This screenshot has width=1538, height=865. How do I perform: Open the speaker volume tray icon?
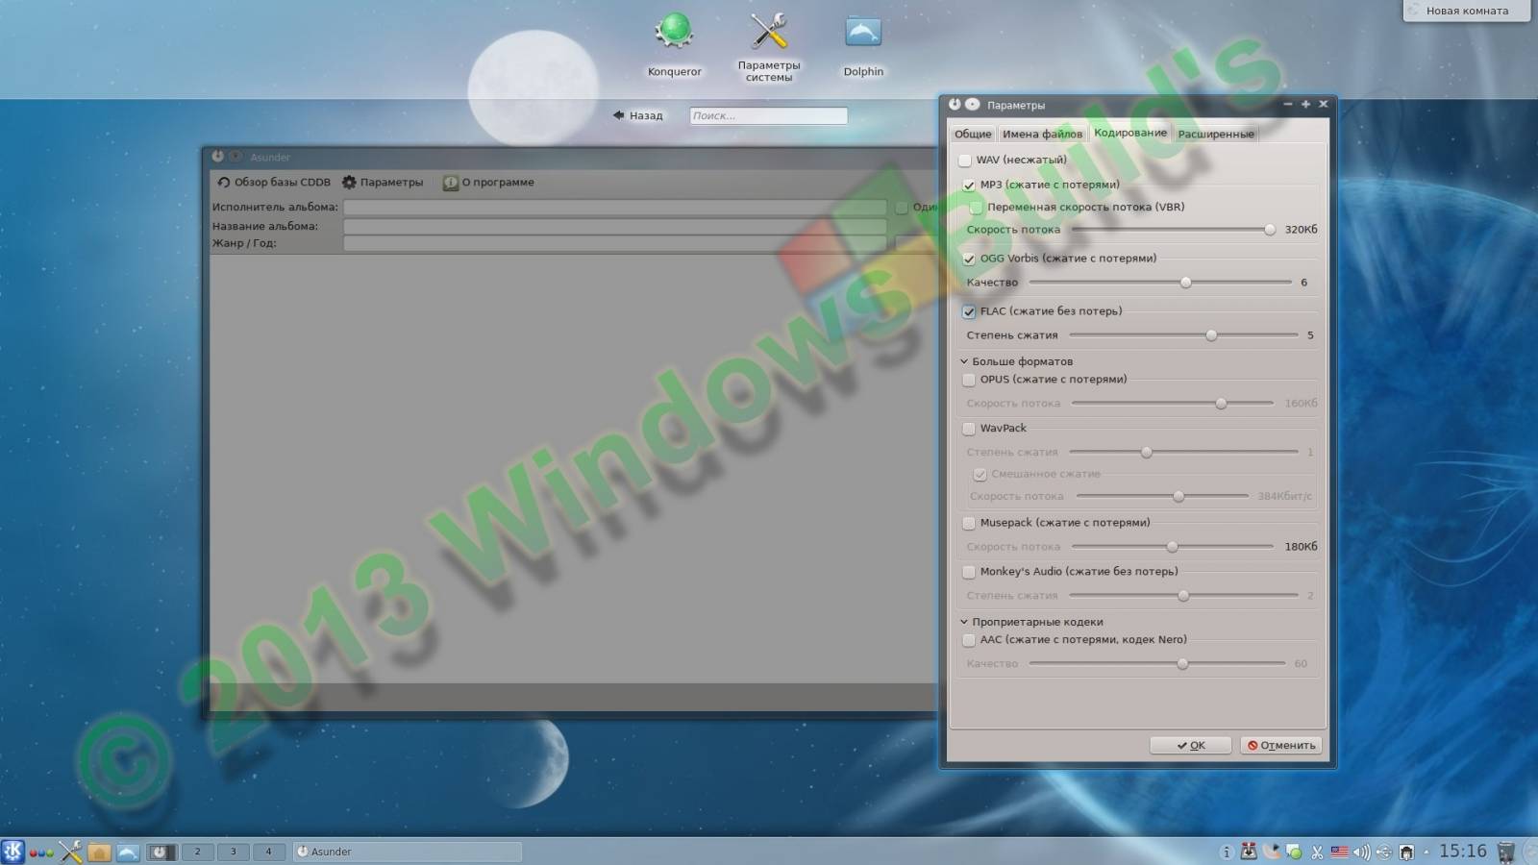click(x=1362, y=852)
